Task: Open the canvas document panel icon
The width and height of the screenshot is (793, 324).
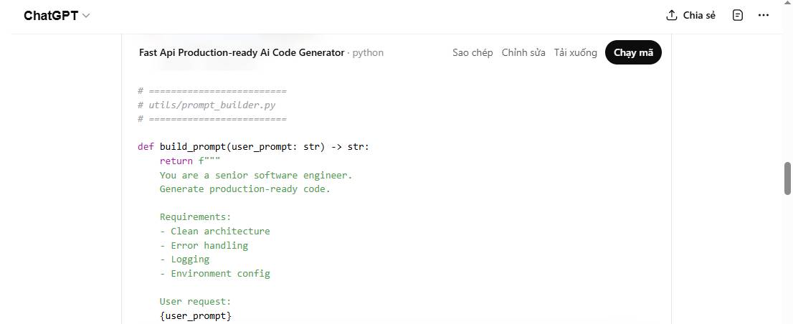Action: (x=738, y=15)
